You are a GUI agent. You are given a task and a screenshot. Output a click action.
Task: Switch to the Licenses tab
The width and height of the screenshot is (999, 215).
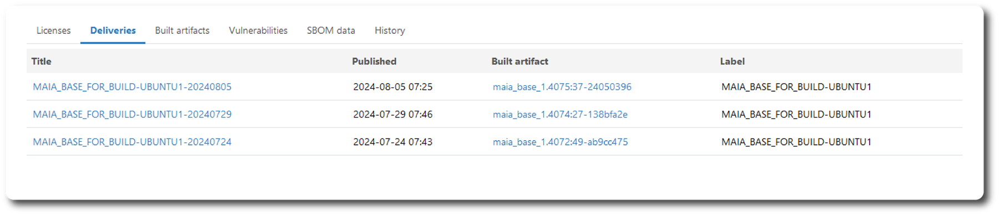pos(53,30)
